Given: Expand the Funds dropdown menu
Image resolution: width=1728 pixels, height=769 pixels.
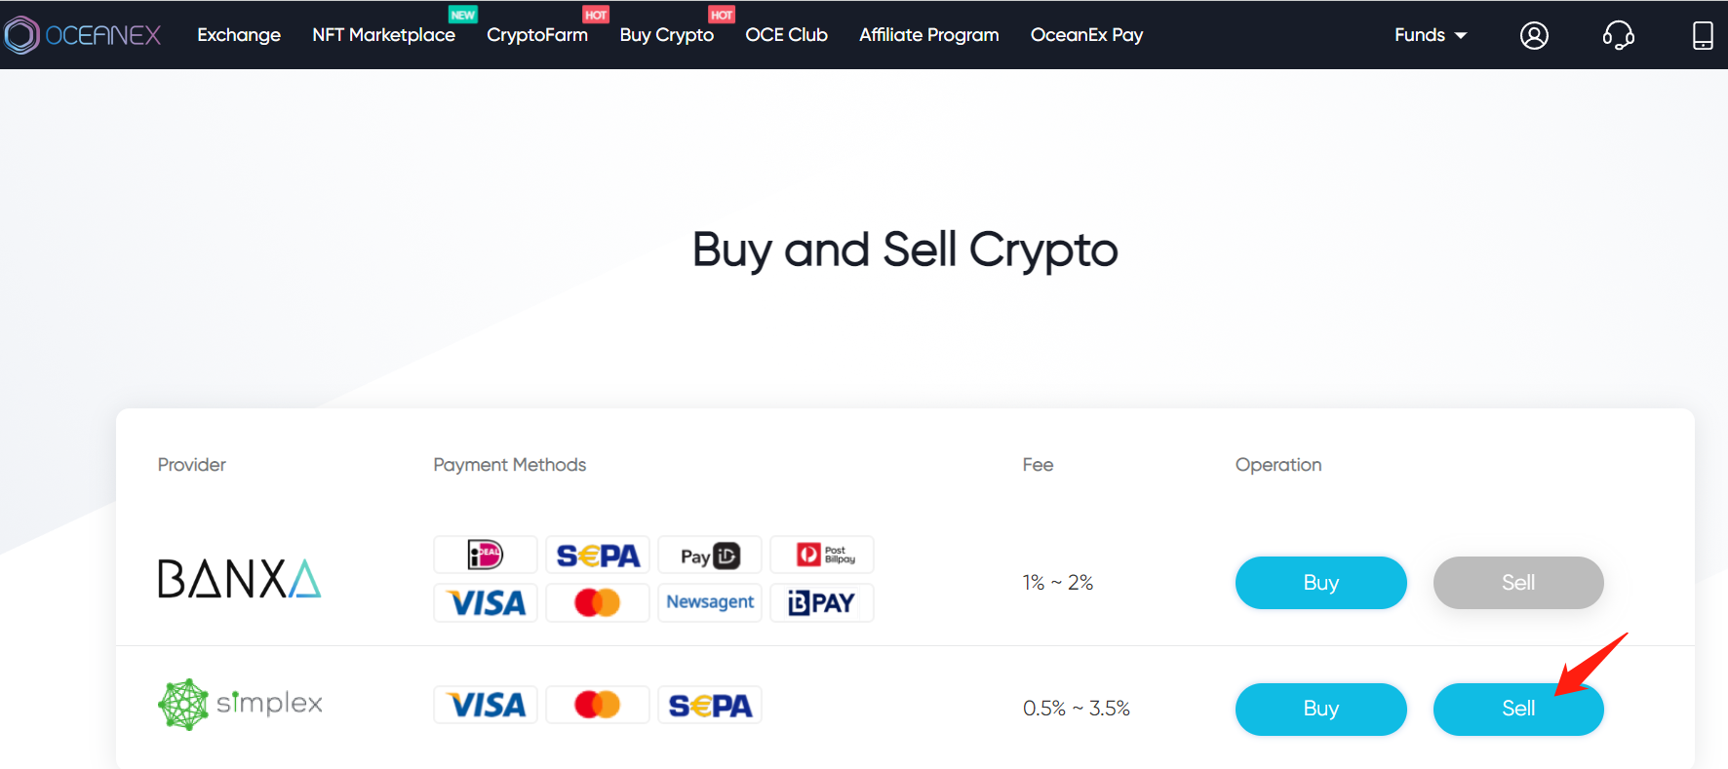Looking at the screenshot, I should click(1431, 35).
